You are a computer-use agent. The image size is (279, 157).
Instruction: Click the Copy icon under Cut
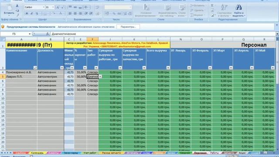coord(17,10)
